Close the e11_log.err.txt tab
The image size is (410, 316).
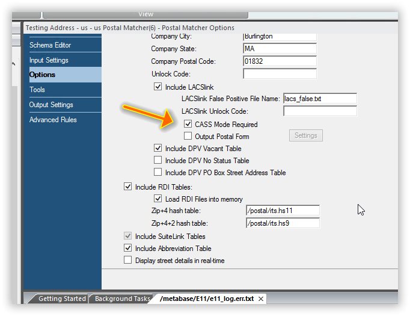point(261,299)
